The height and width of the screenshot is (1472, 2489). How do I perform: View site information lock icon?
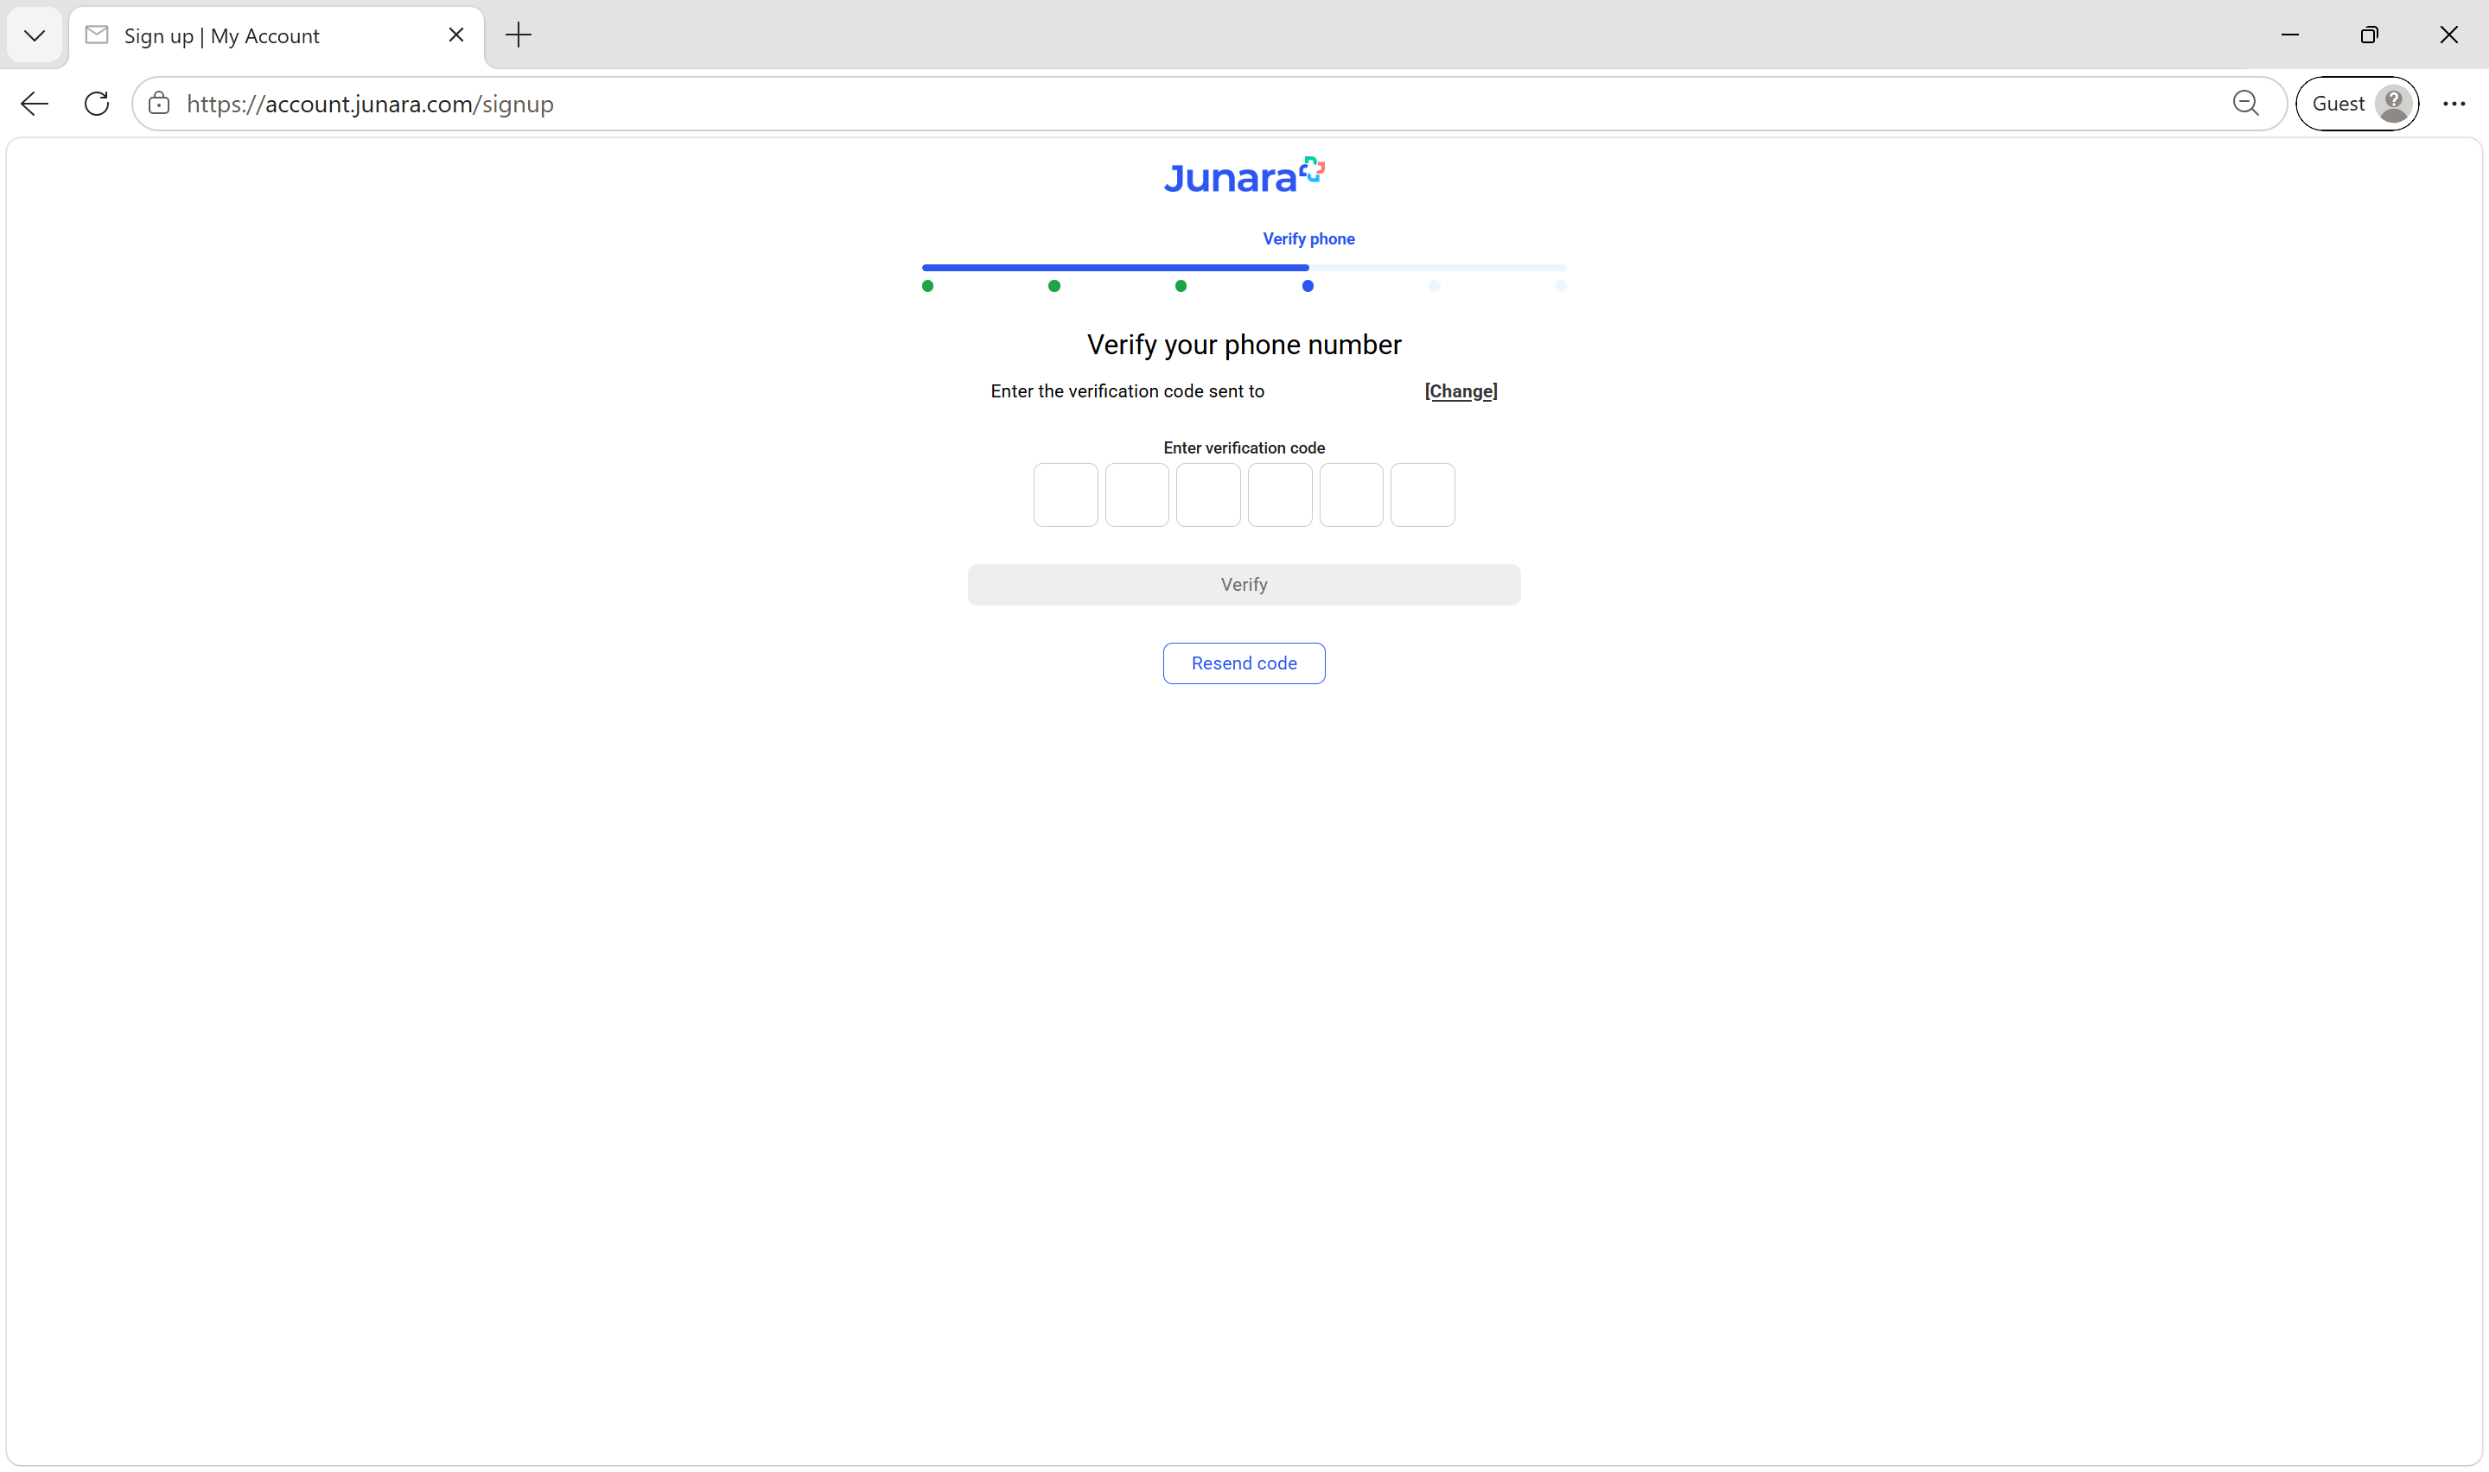point(159,105)
